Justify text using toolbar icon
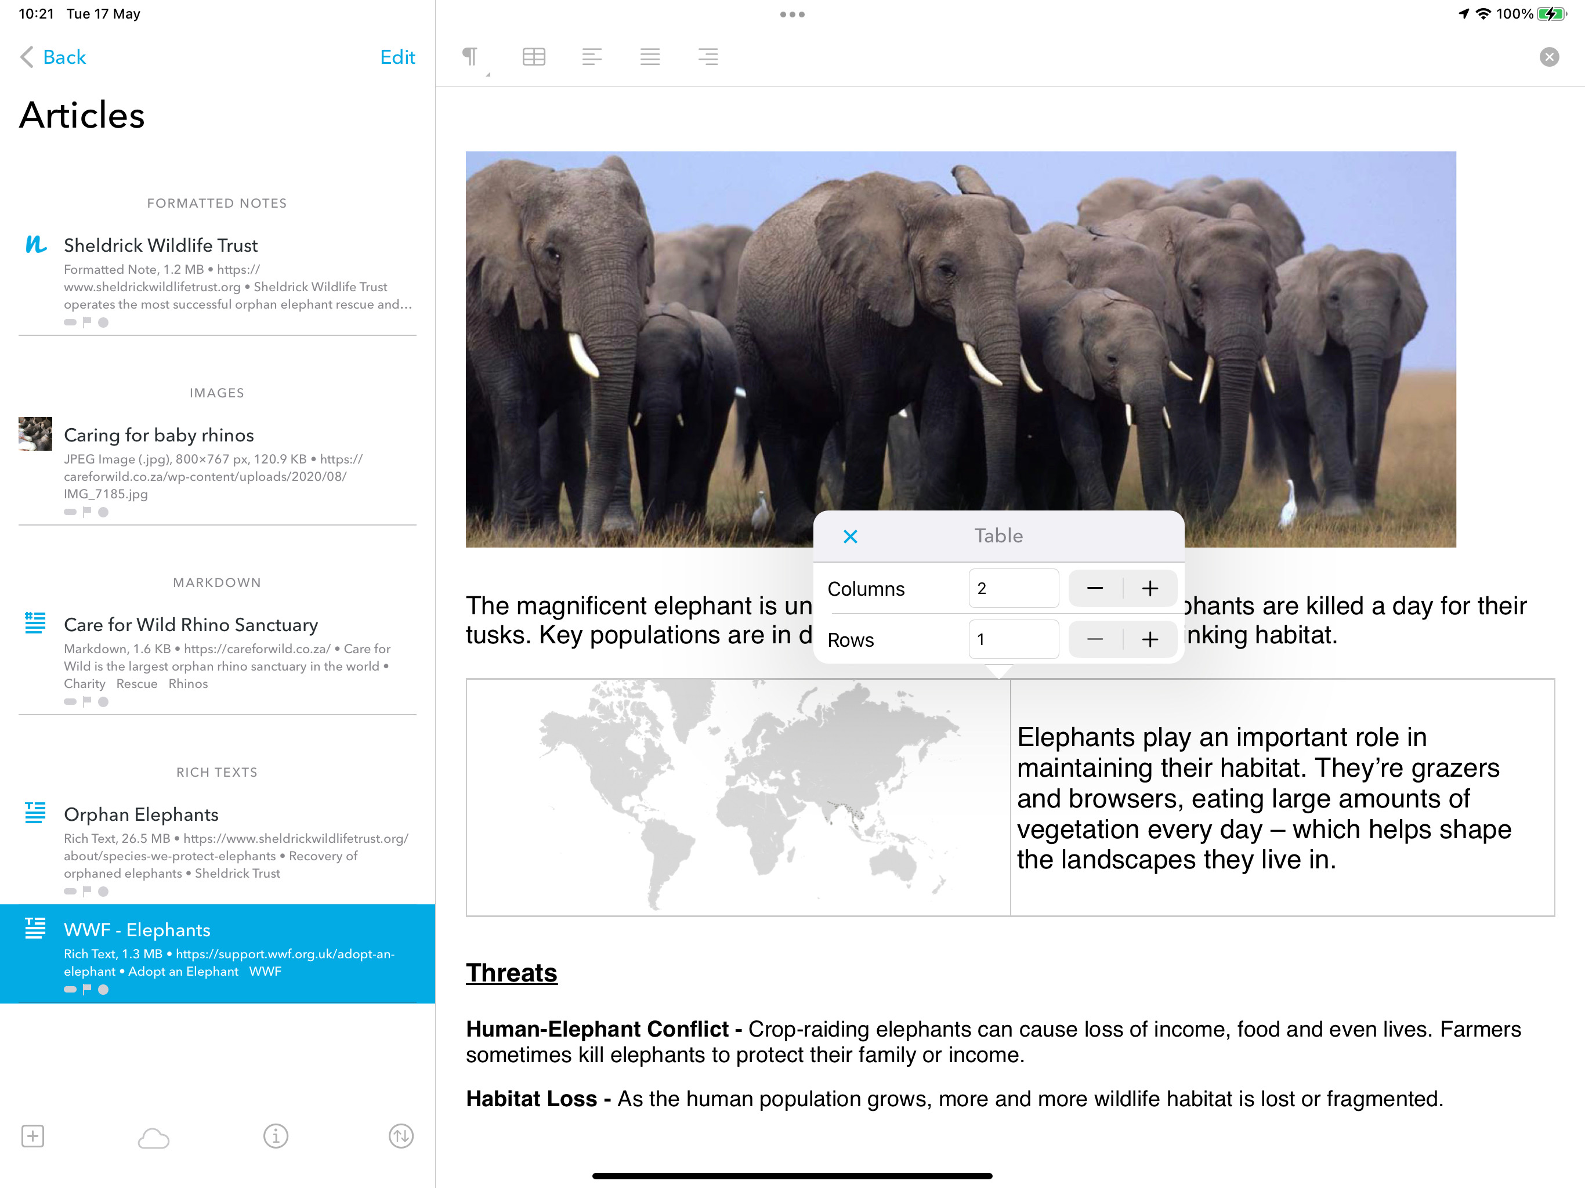This screenshot has height=1188, width=1585. pyautogui.click(x=650, y=57)
